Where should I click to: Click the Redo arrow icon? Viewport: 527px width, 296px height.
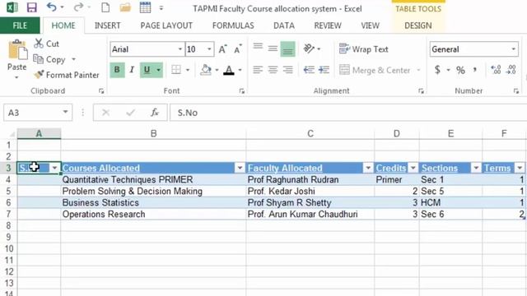coord(78,7)
